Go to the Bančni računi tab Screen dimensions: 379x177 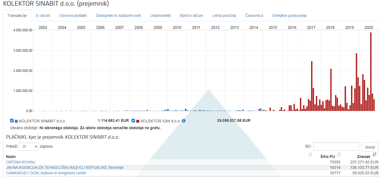(191, 15)
